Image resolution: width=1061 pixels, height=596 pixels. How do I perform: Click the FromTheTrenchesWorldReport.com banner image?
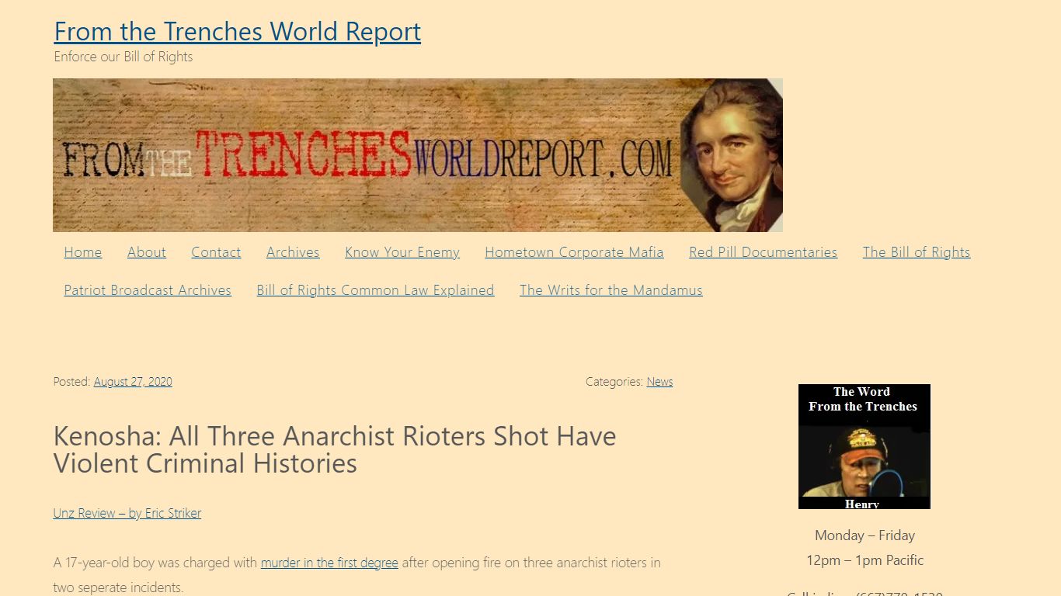point(418,155)
